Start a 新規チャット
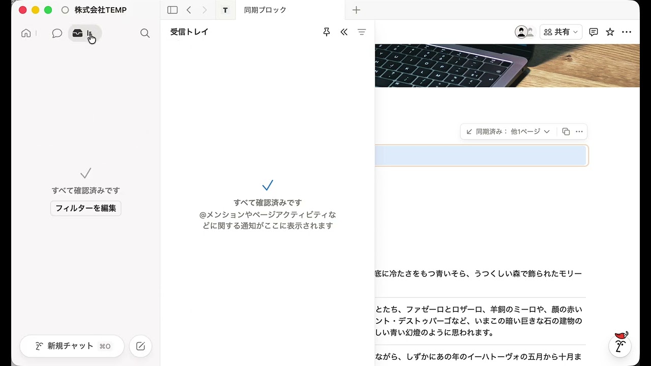 [72, 346]
